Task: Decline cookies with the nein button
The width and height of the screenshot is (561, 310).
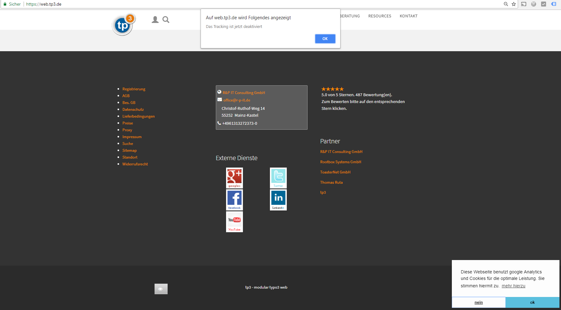Action: 479,303
